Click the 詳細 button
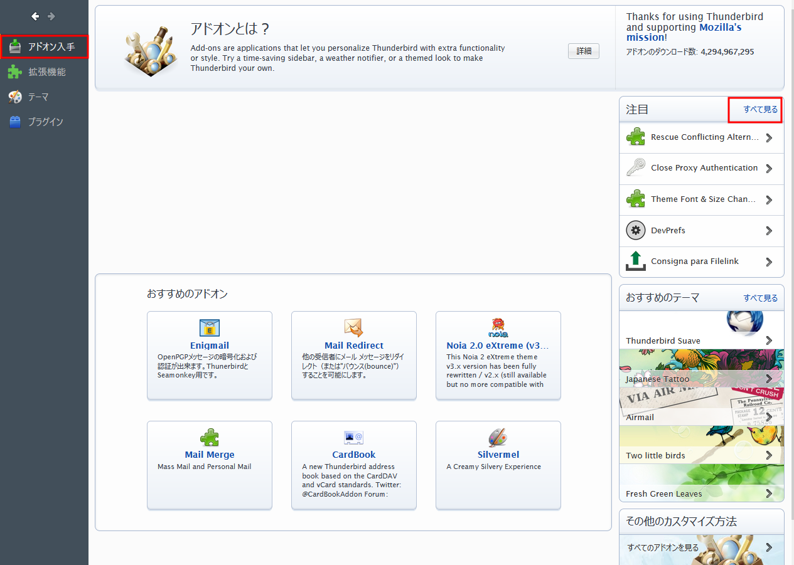 (x=584, y=51)
